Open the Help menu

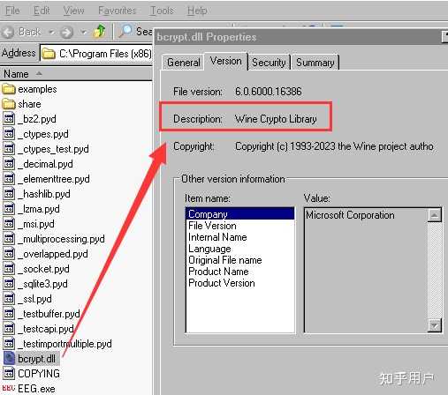197,11
